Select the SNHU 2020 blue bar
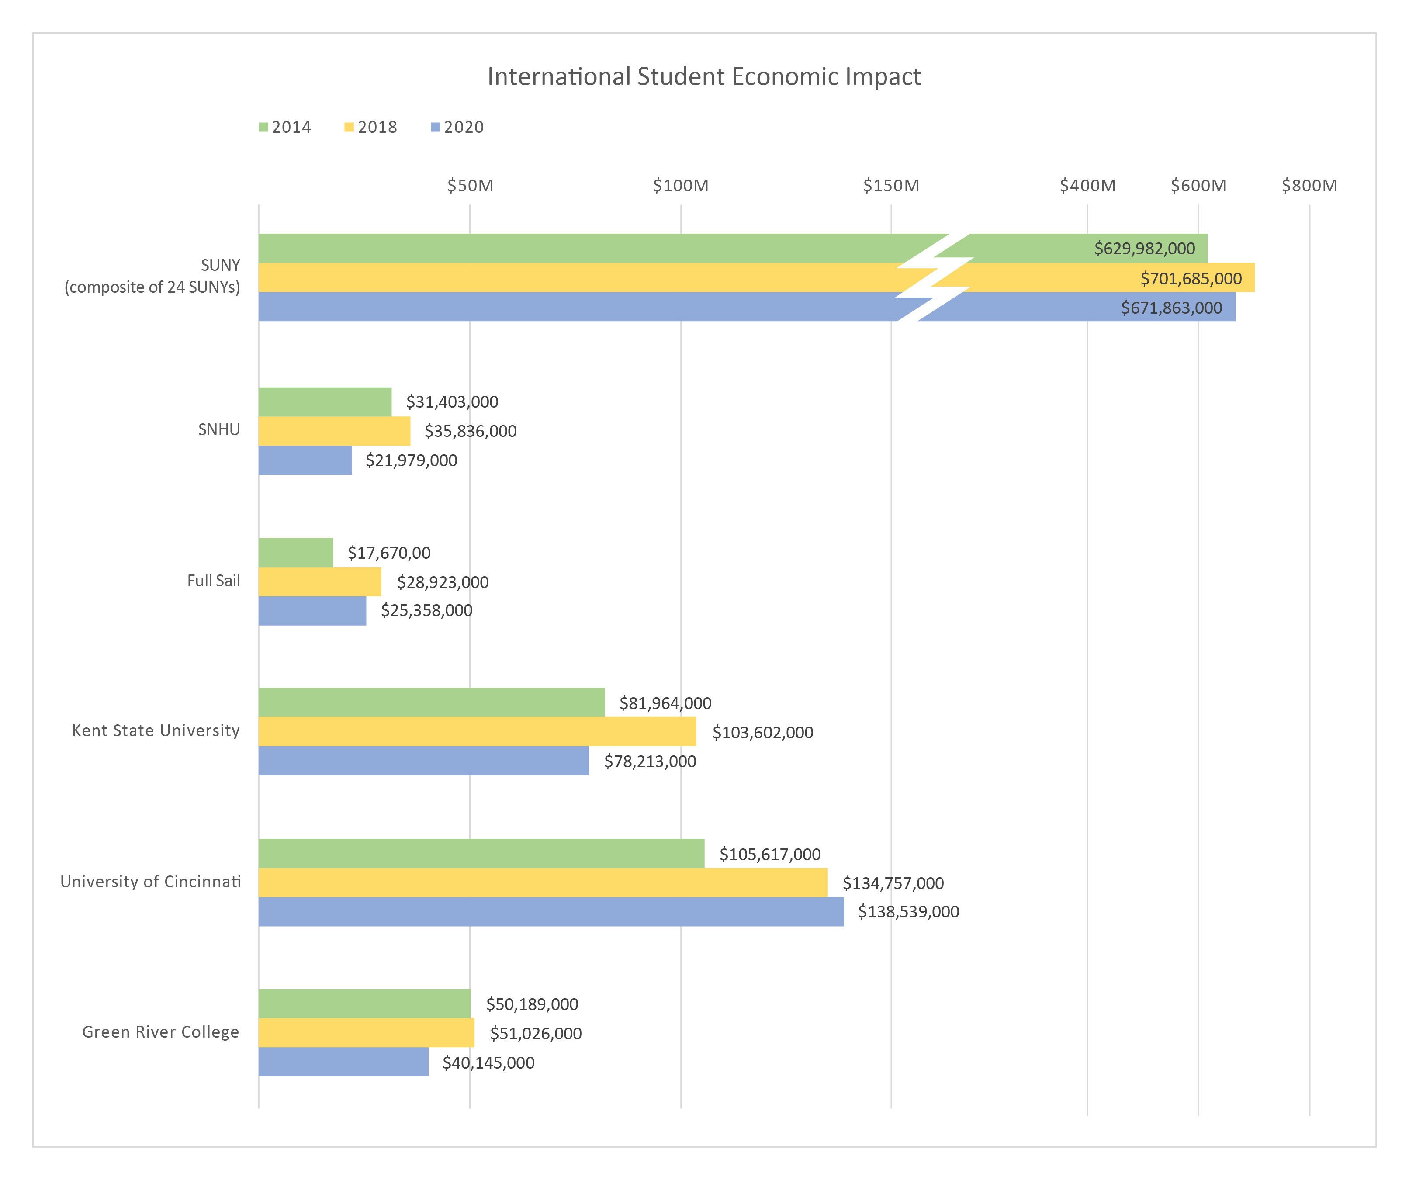1409x1180 pixels. click(x=305, y=460)
